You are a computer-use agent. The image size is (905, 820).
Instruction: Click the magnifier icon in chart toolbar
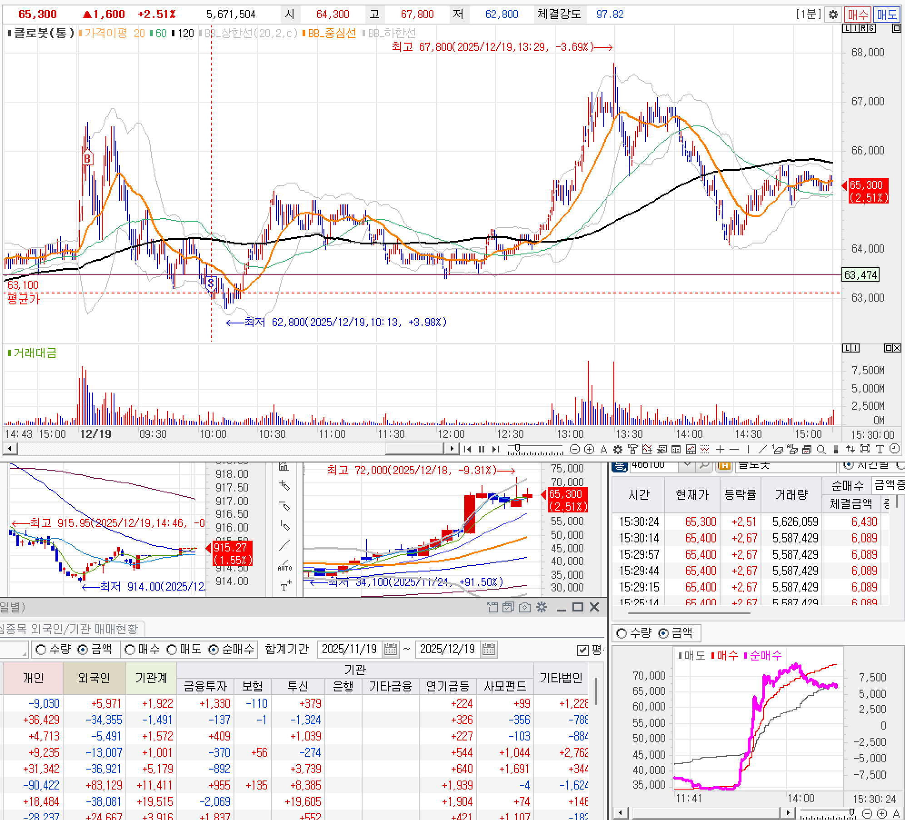(x=821, y=449)
